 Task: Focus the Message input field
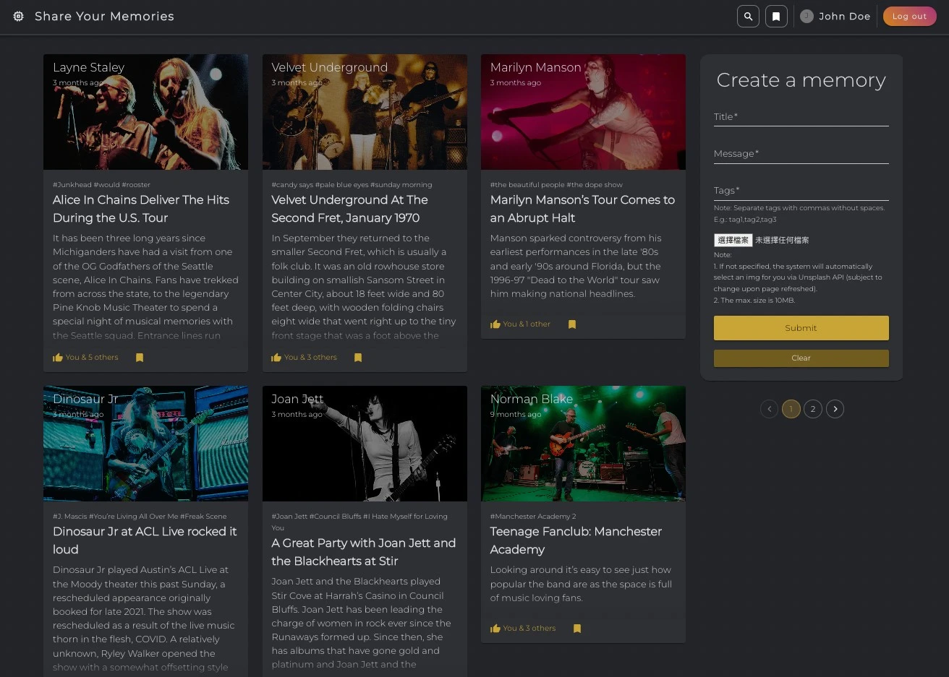pos(801,153)
